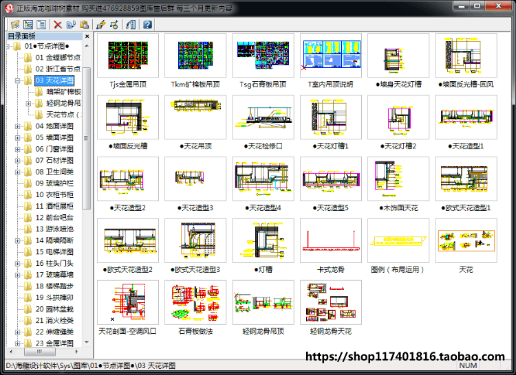Collapse the 03 天花详图 folder

pyautogui.click(x=17, y=80)
